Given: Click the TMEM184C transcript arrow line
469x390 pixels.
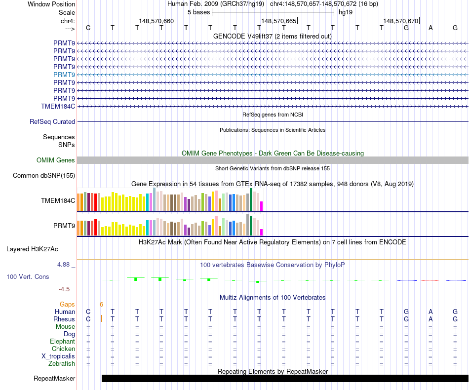Looking at the screenshot, I should pos(273,107).
